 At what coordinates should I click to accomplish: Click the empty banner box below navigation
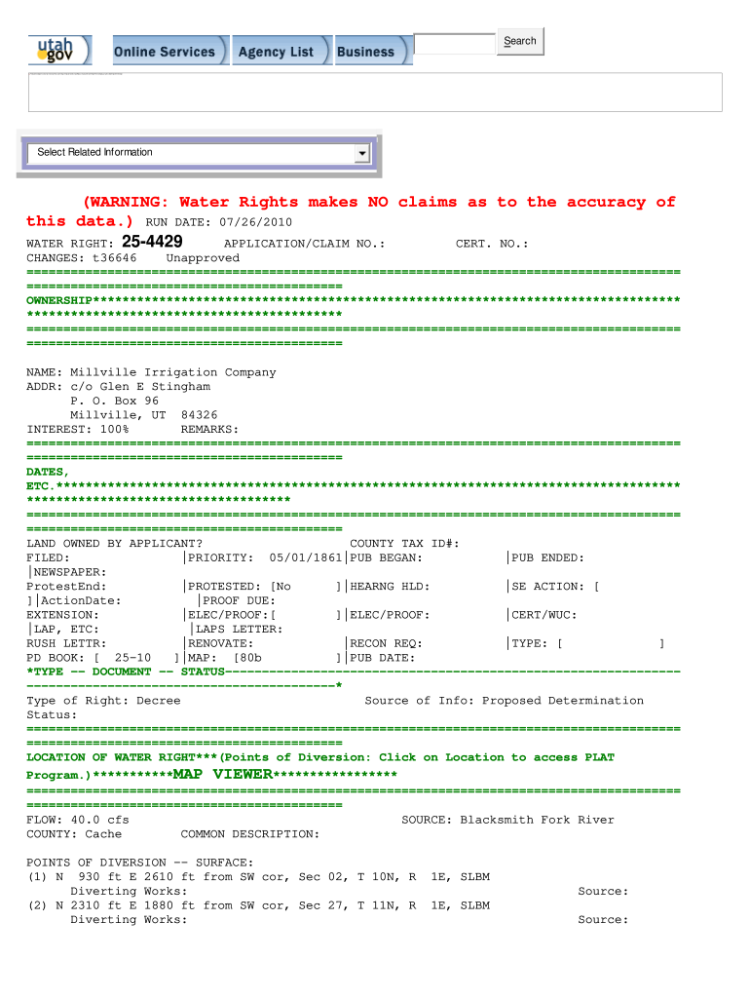tap(375, 93)
